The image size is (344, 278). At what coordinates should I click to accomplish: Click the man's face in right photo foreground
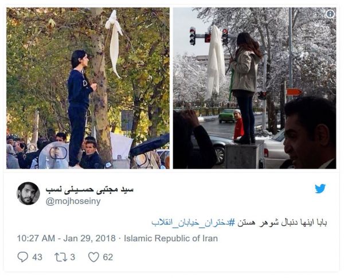tap(298, 140)
